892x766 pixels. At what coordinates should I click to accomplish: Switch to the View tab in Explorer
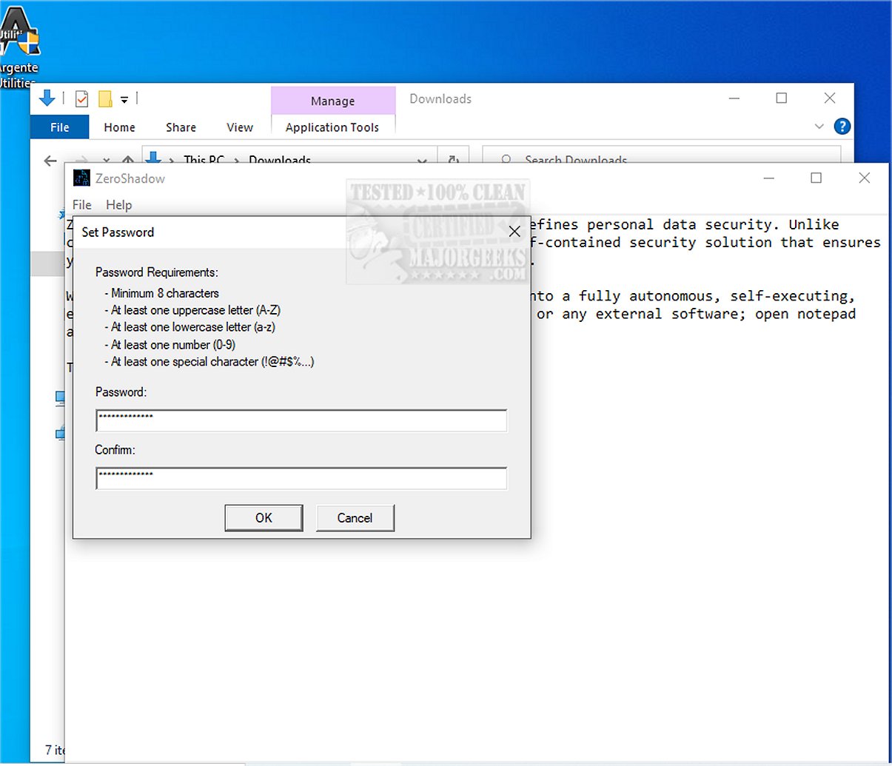(x=239, y=127)
